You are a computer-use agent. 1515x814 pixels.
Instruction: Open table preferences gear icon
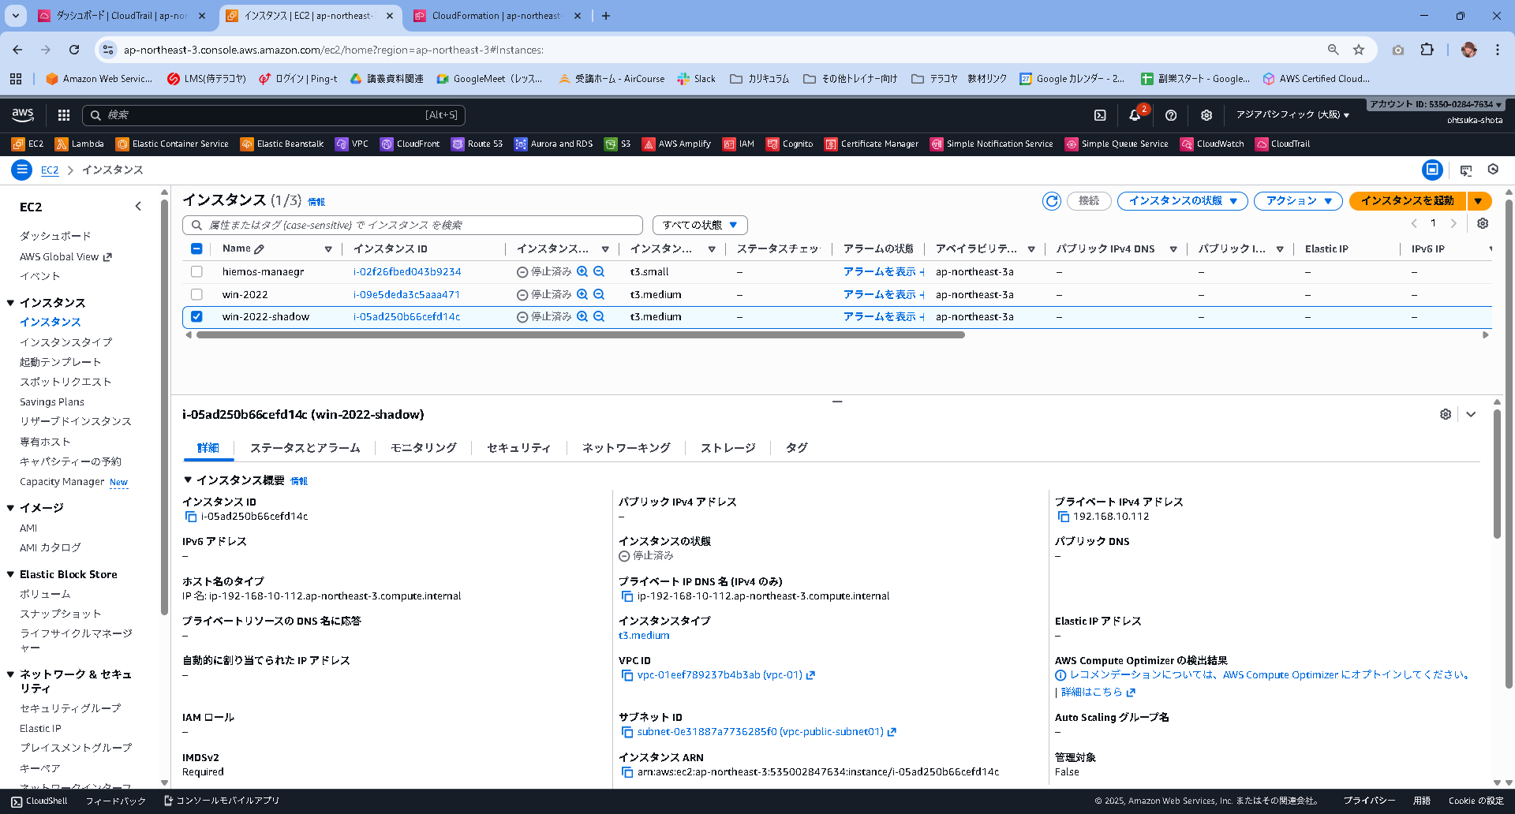click(x=1483, y=223)
